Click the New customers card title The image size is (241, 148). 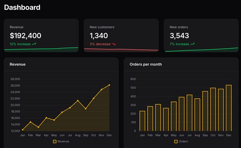(x=102, y=27)
